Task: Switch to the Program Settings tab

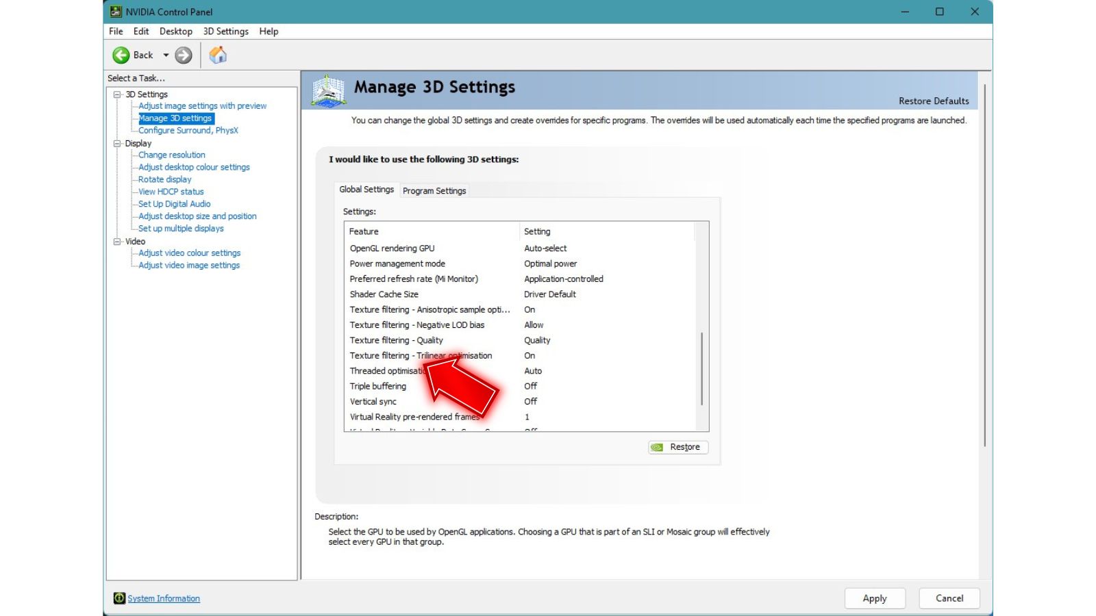Action: pyautogui.click(x=434, y=191)
